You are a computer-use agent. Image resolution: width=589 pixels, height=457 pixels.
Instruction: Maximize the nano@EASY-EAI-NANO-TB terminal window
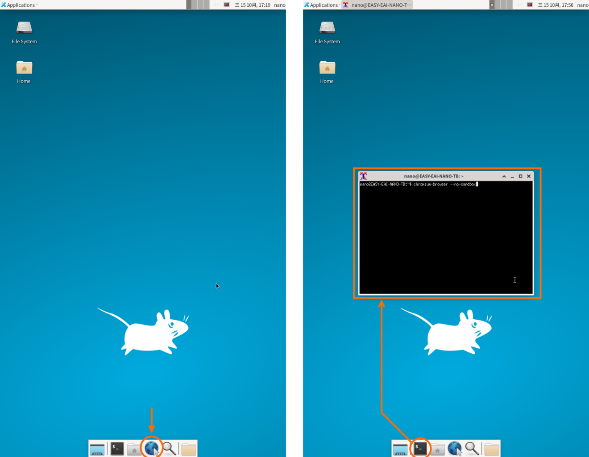pyautogui.click(x=520, y=176)
